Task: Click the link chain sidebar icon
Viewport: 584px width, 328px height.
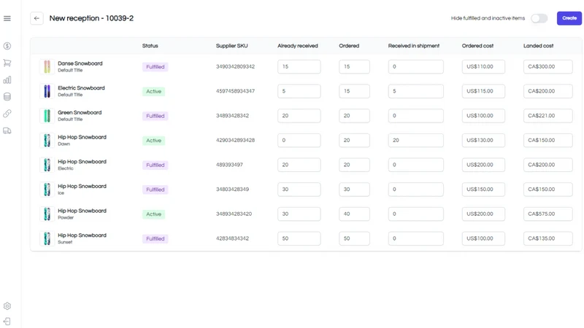Action: (x=7, y=114)
